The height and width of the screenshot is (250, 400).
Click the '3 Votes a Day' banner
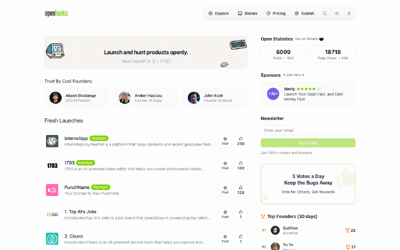point(308,184)
